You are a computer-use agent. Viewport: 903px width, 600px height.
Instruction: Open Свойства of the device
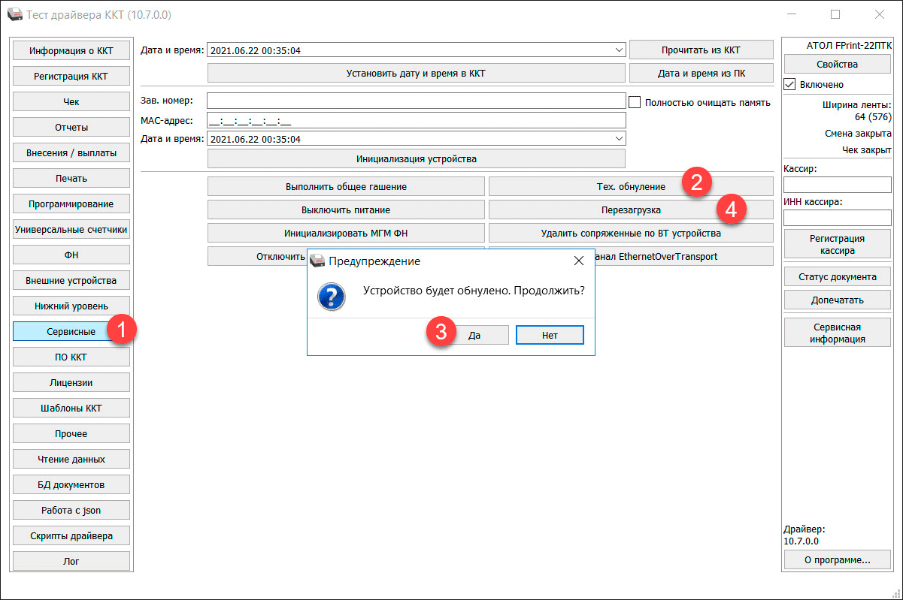click(x=837, y=65)
